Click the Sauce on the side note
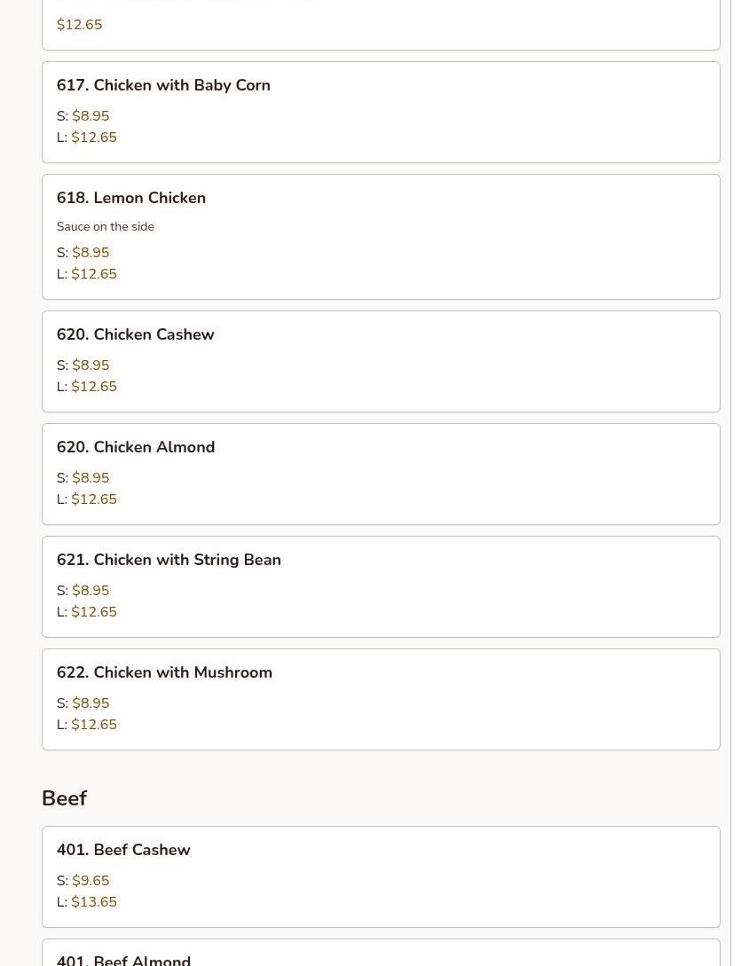Viewport: 749px width, 966px height. pos(106,227)
